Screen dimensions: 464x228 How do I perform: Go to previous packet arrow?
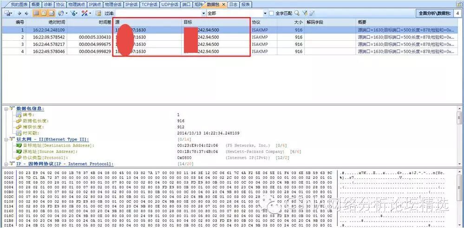point(20,13)
